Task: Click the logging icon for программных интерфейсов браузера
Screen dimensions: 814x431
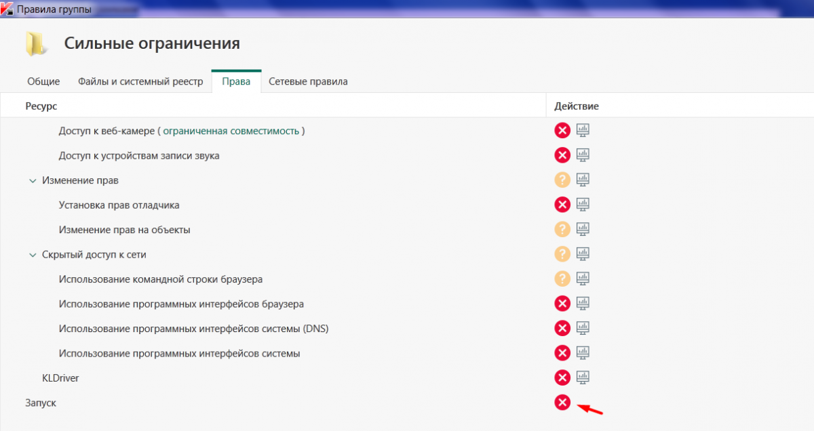Action: coord(583,303)
